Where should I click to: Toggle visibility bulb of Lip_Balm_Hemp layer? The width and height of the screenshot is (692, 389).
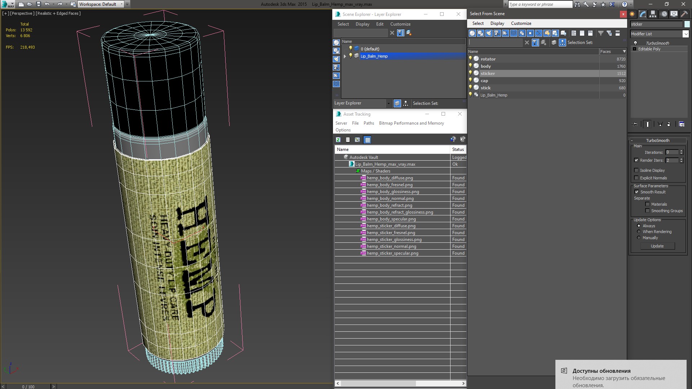tap(350, 56)
